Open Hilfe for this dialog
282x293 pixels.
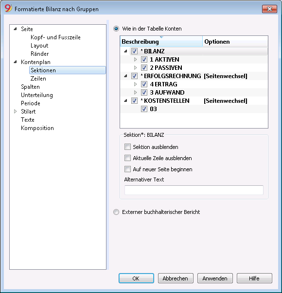coord(254,278)
